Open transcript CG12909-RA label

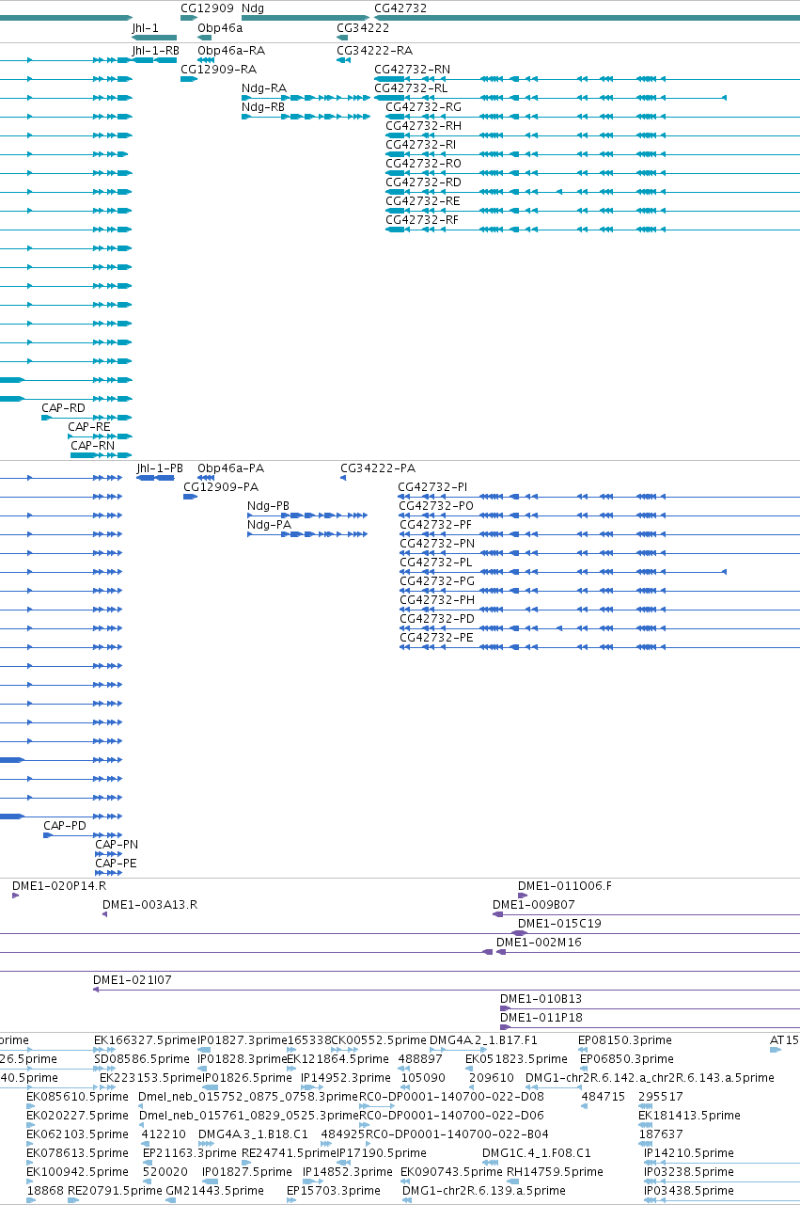pyautogui.click(x=219, y=70)
